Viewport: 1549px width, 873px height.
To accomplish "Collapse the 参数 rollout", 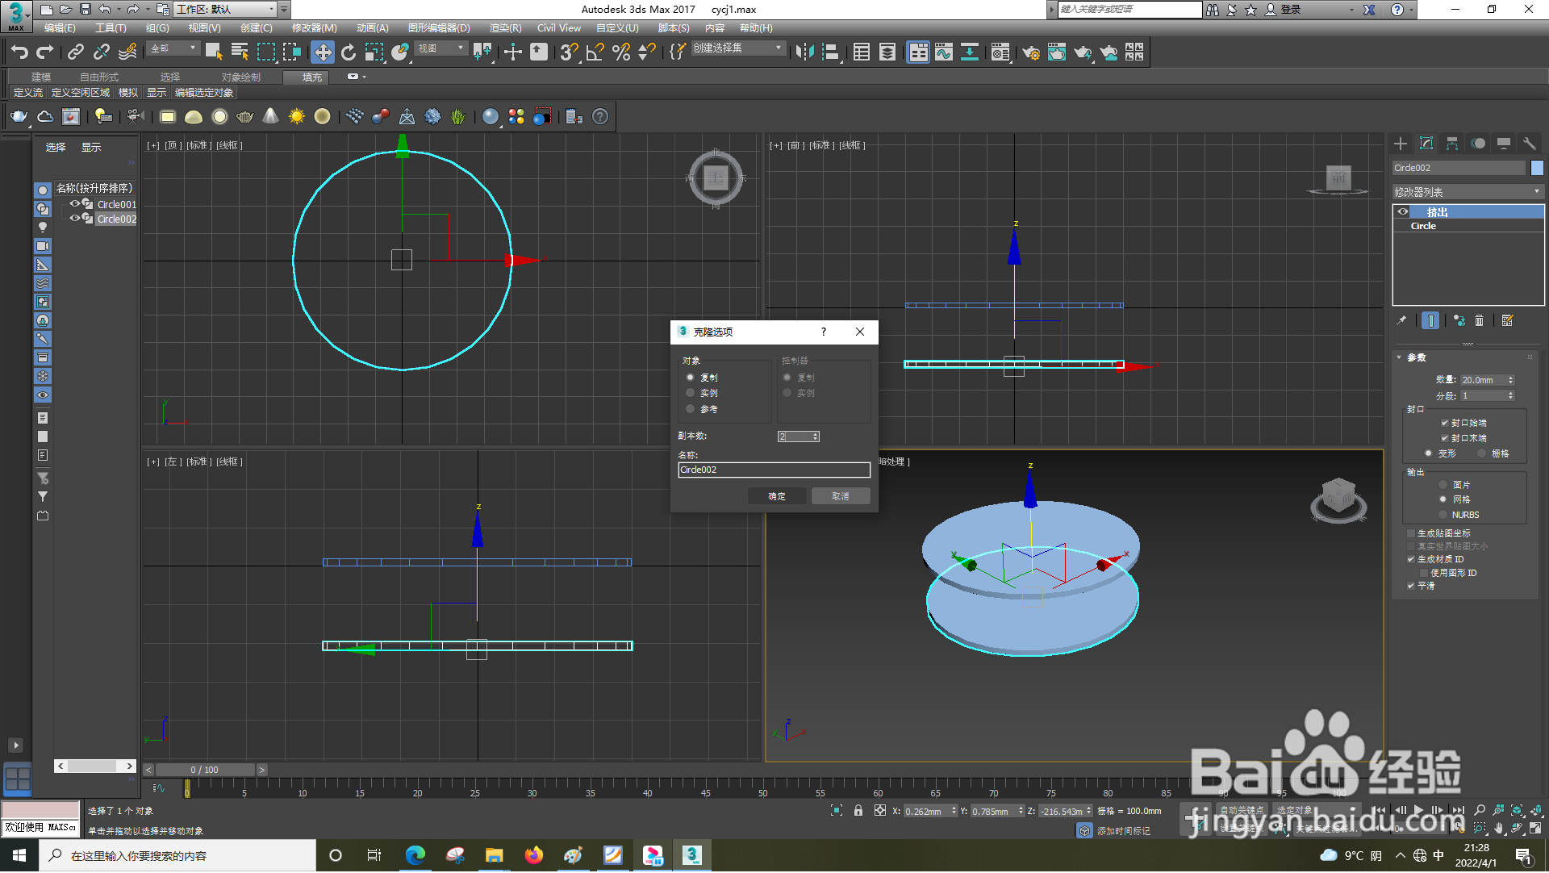I will pos(1416,357).
